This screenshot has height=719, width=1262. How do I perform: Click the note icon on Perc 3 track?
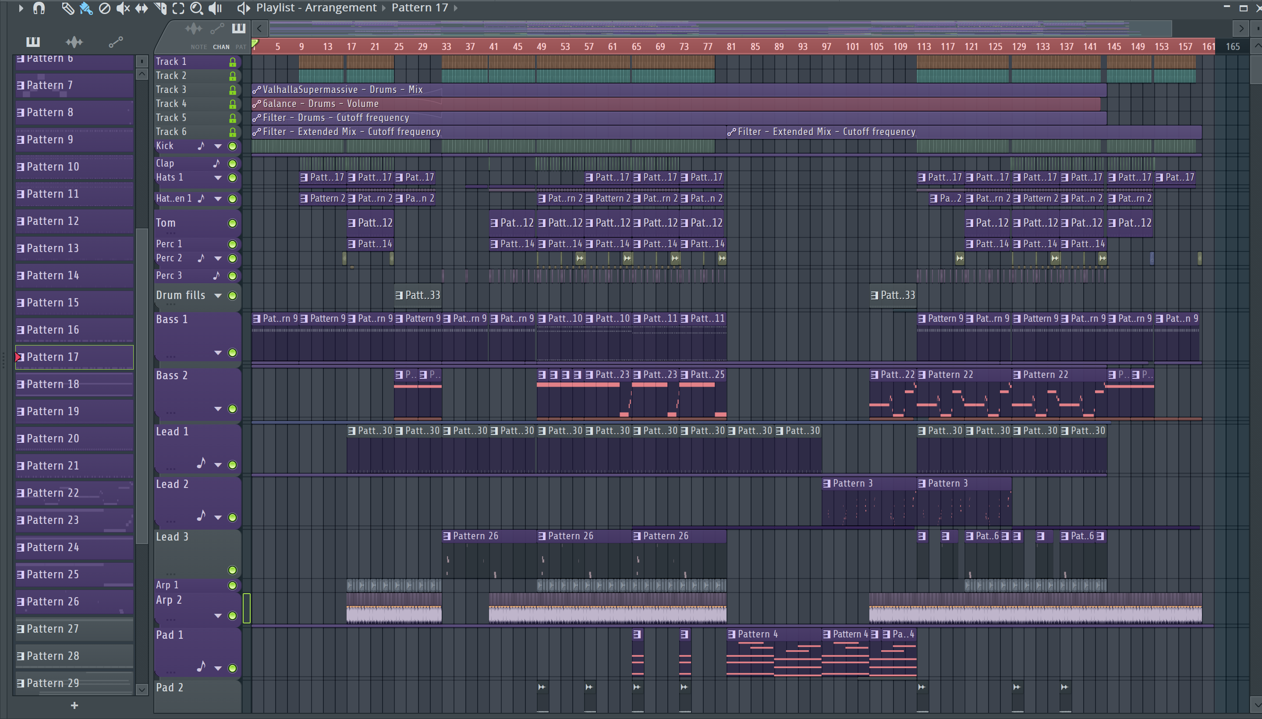tap(216, 276)
